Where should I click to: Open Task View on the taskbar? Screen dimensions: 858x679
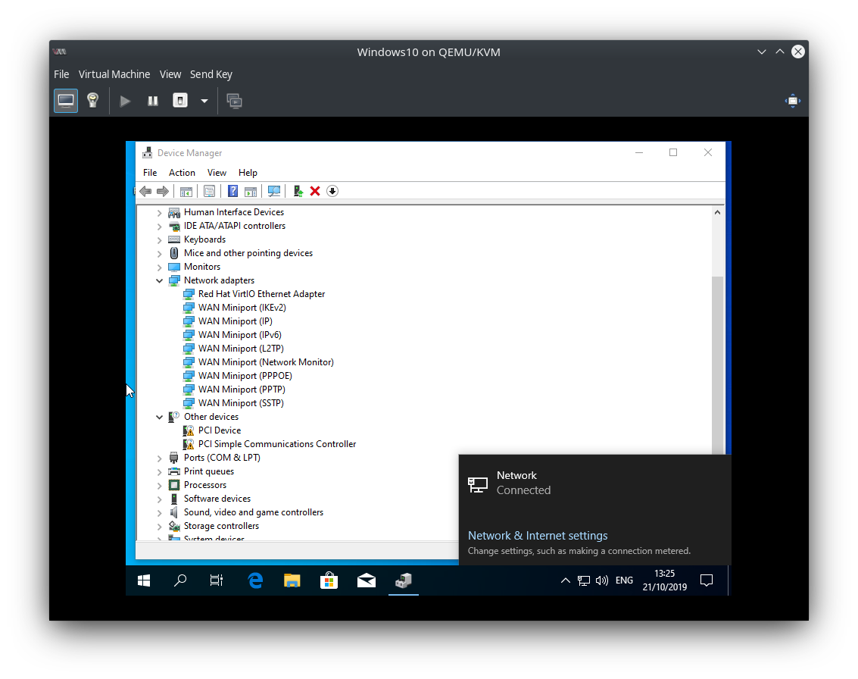(217, 580)
